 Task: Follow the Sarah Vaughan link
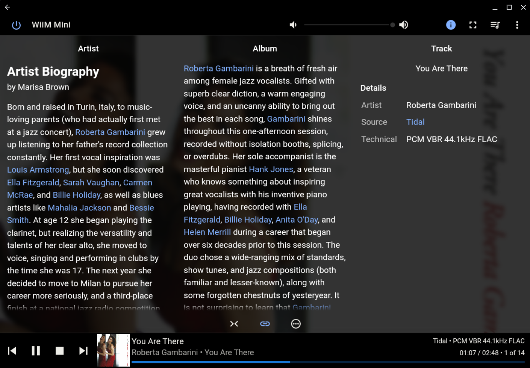click(x=91, y=182)
